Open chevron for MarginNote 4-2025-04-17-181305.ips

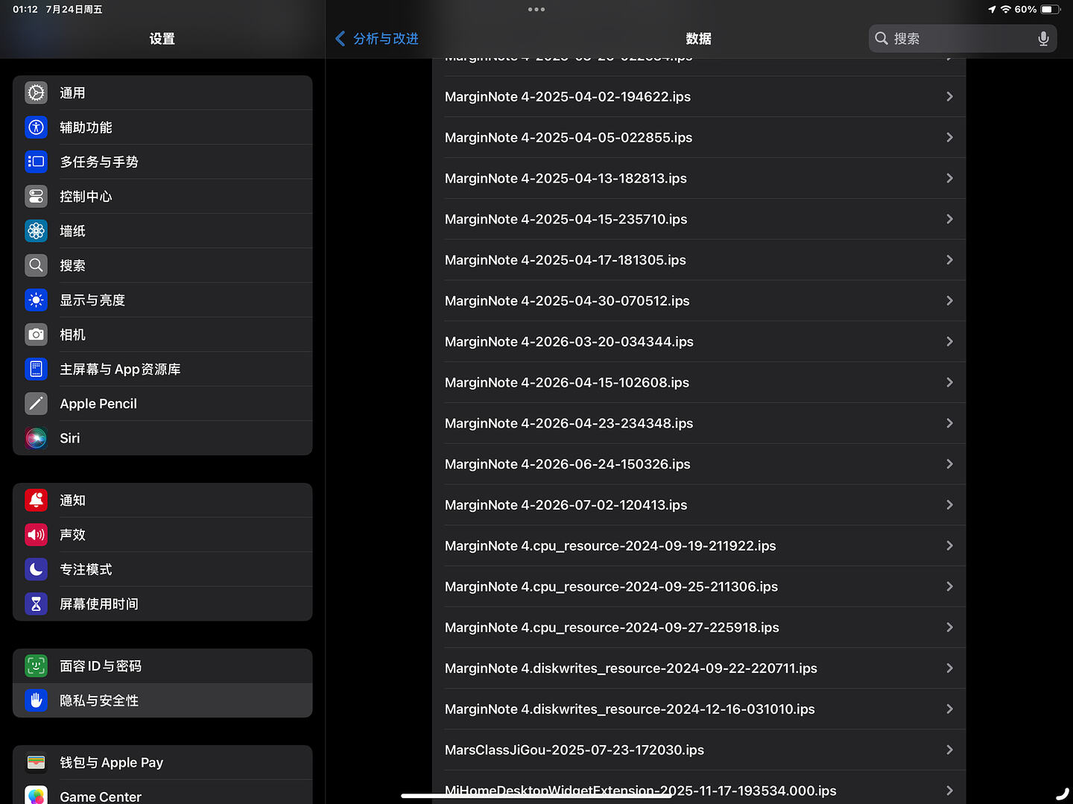(x=949, y=260)
